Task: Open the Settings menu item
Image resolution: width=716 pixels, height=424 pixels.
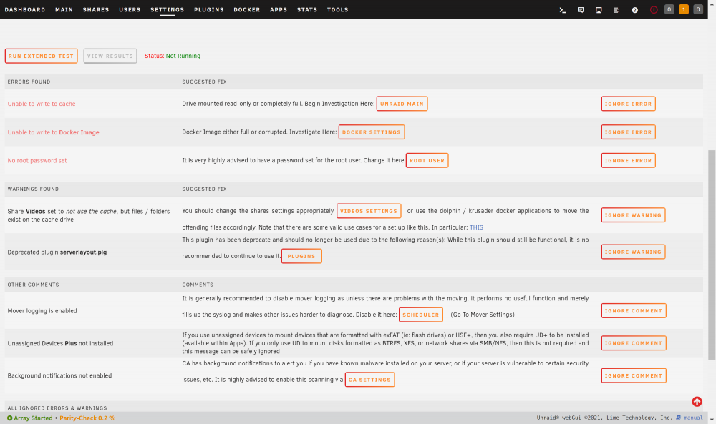Action: [x=167, y=9]
